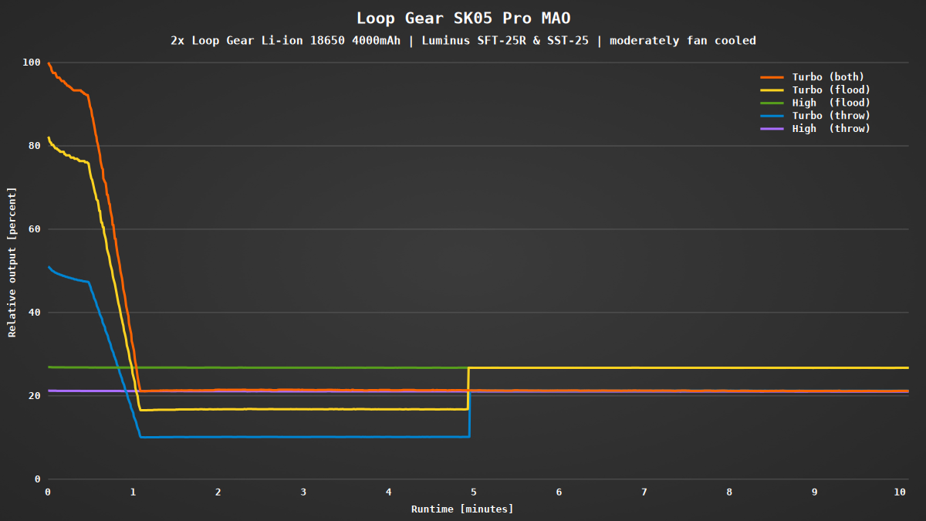Click the y-axis tick label 80
The width and height of the screenshot is (926, 521).
(34, 146)
